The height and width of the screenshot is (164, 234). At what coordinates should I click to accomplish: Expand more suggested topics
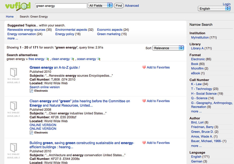point(12,39)
